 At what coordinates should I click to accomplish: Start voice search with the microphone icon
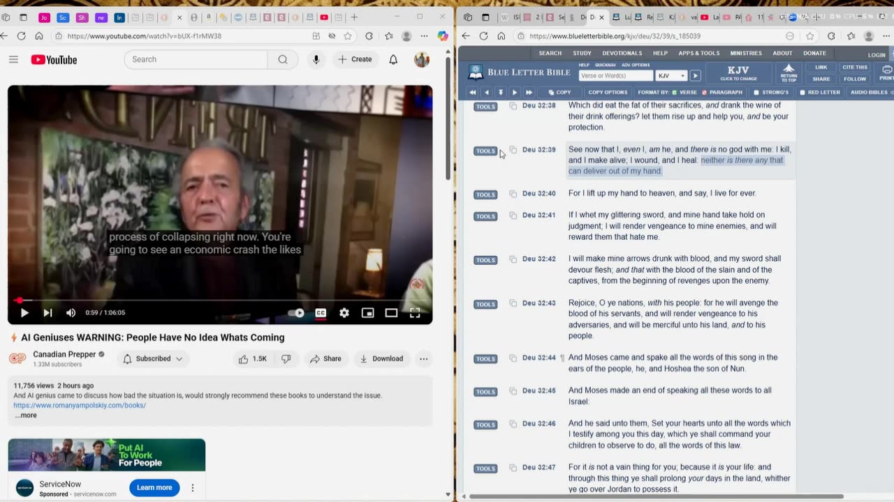click(316, 60)
